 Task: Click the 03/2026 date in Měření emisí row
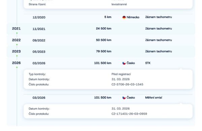(x=39, y=98)
